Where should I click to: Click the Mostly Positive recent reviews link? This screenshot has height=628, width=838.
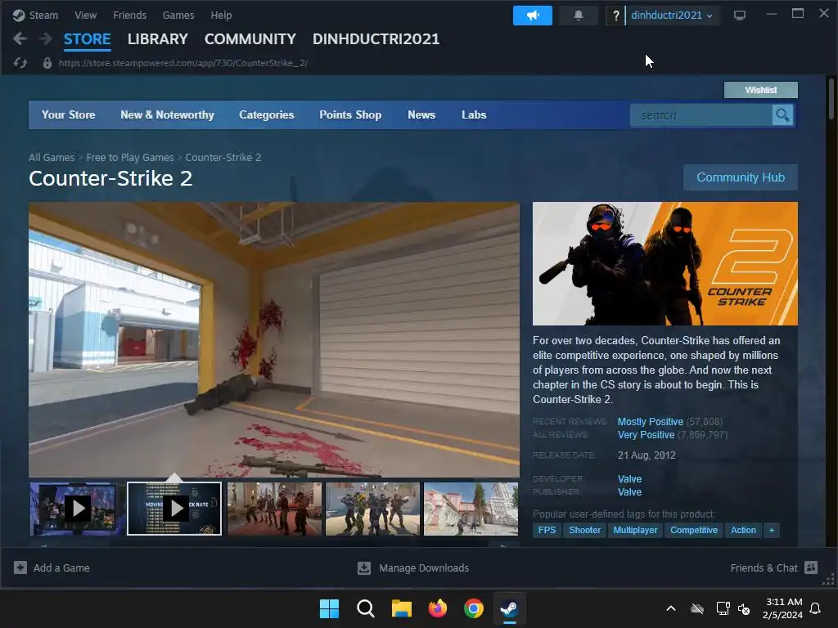tap(650, 421)
